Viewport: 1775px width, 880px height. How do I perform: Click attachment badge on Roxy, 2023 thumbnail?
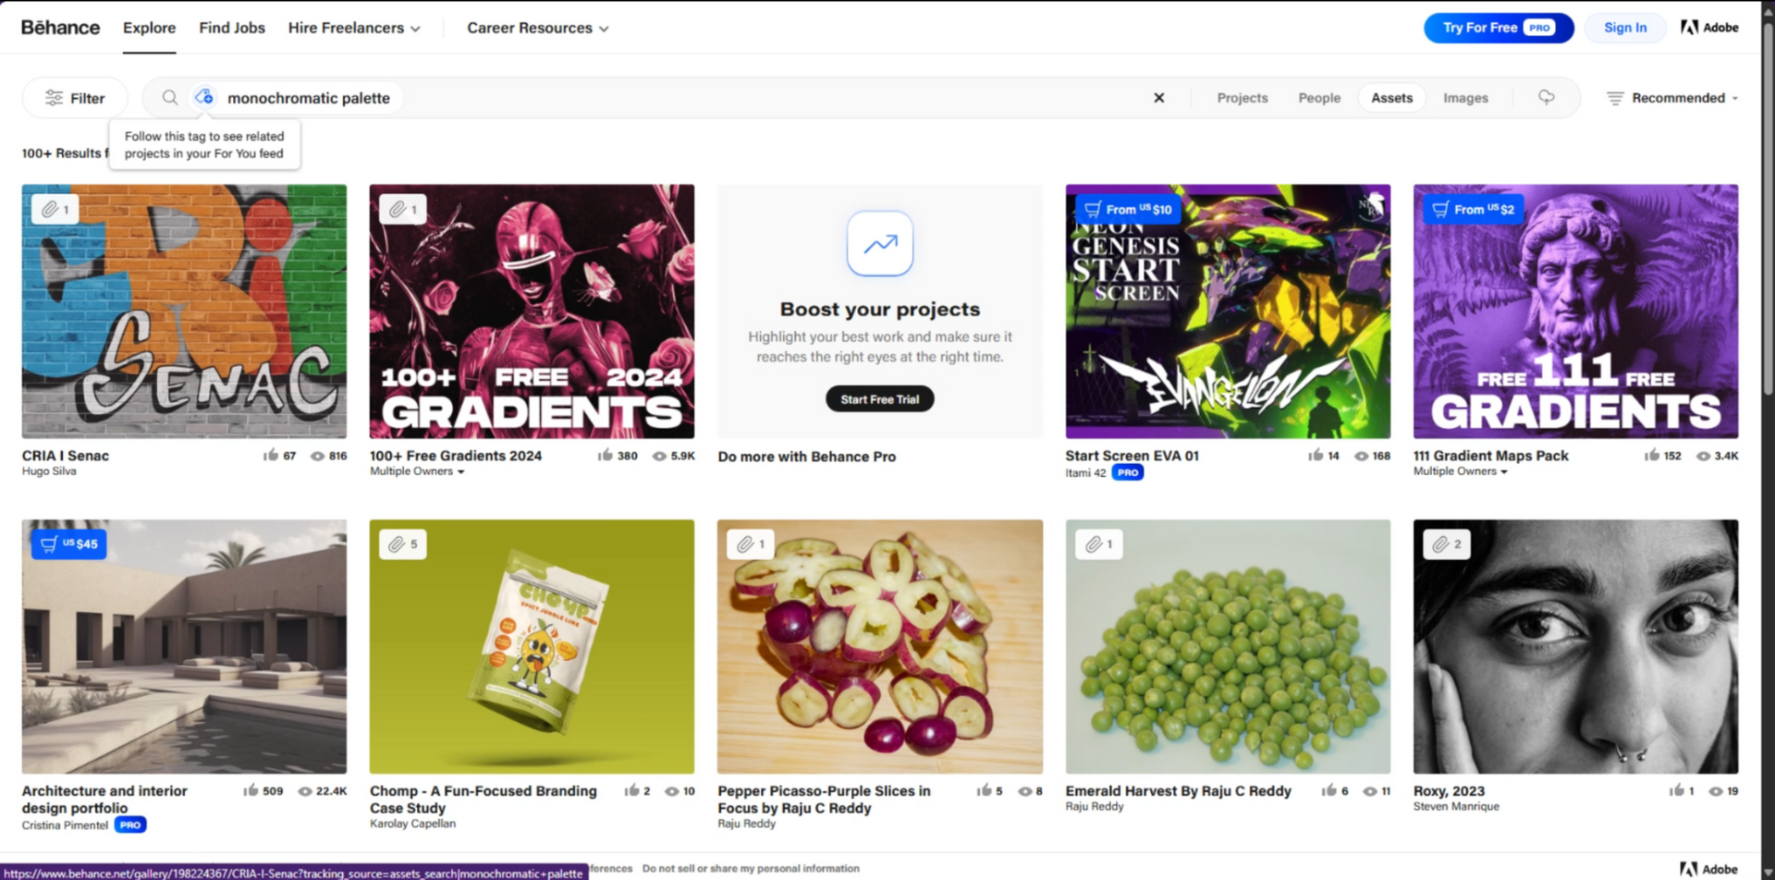click(x=1446, y=544)
